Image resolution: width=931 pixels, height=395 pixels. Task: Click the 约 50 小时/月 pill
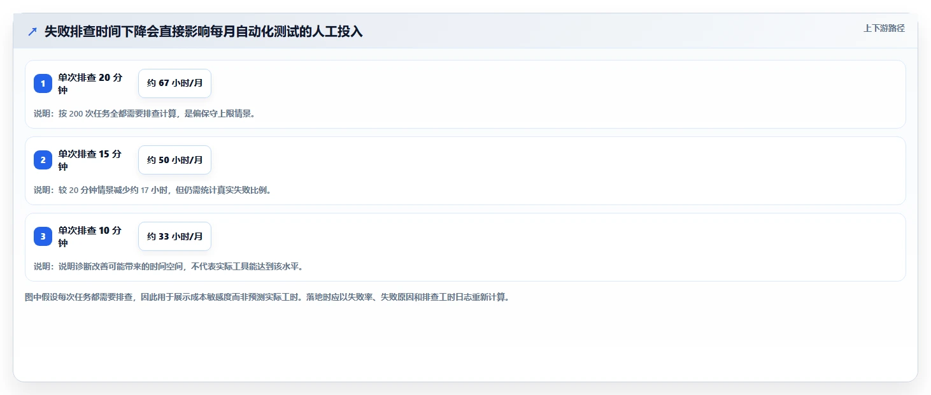pos(174,160)
